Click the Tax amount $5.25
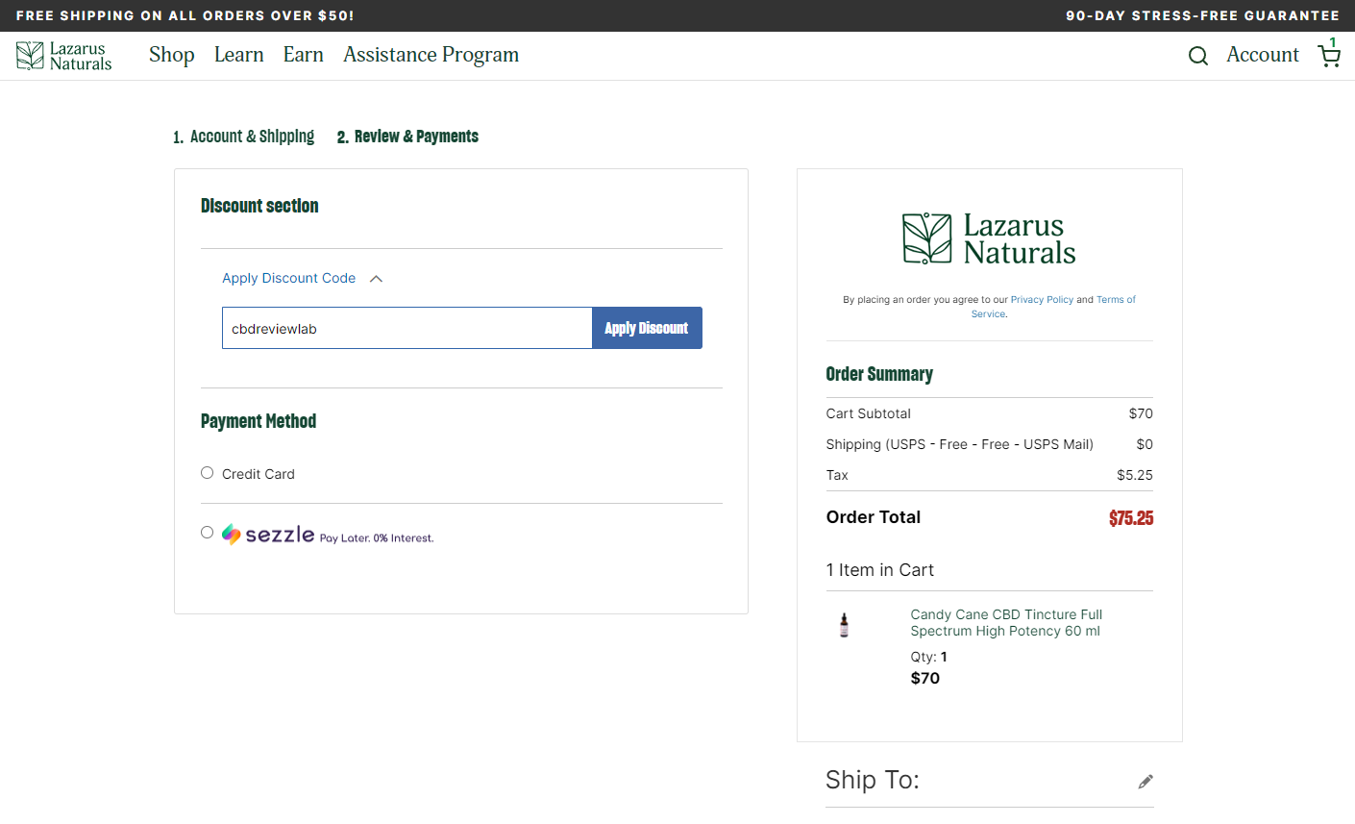This screenshot has width=1355, height=824. coord(1135,475)
